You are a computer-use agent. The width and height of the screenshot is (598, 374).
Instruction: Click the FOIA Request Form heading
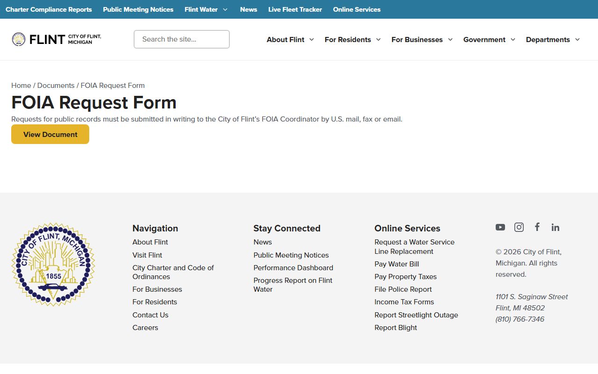[94, 102]
